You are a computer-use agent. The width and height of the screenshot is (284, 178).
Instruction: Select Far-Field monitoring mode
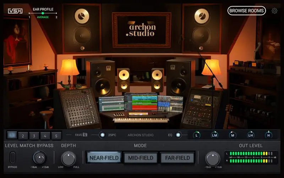177,158
